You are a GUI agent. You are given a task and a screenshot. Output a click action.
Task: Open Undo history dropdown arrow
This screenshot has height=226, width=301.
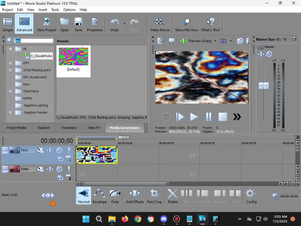click(x=124, y=24)
